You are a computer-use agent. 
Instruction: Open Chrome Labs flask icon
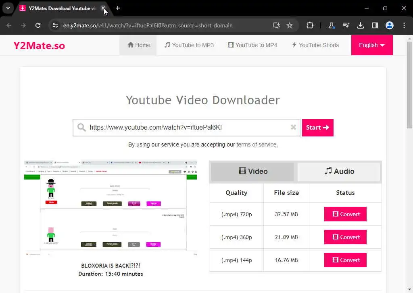[x=332, y=25]
